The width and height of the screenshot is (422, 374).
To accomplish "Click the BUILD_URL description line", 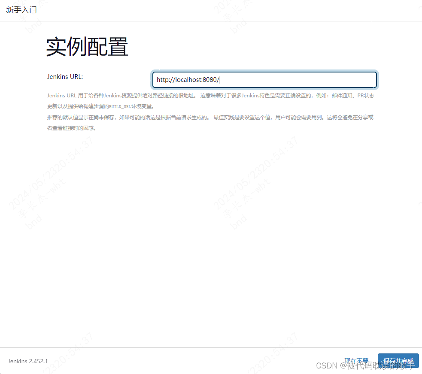I will [100, 106].
